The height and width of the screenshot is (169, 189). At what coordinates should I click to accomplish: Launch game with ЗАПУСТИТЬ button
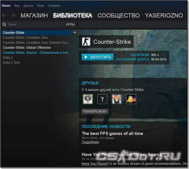[x=98, y=57]
